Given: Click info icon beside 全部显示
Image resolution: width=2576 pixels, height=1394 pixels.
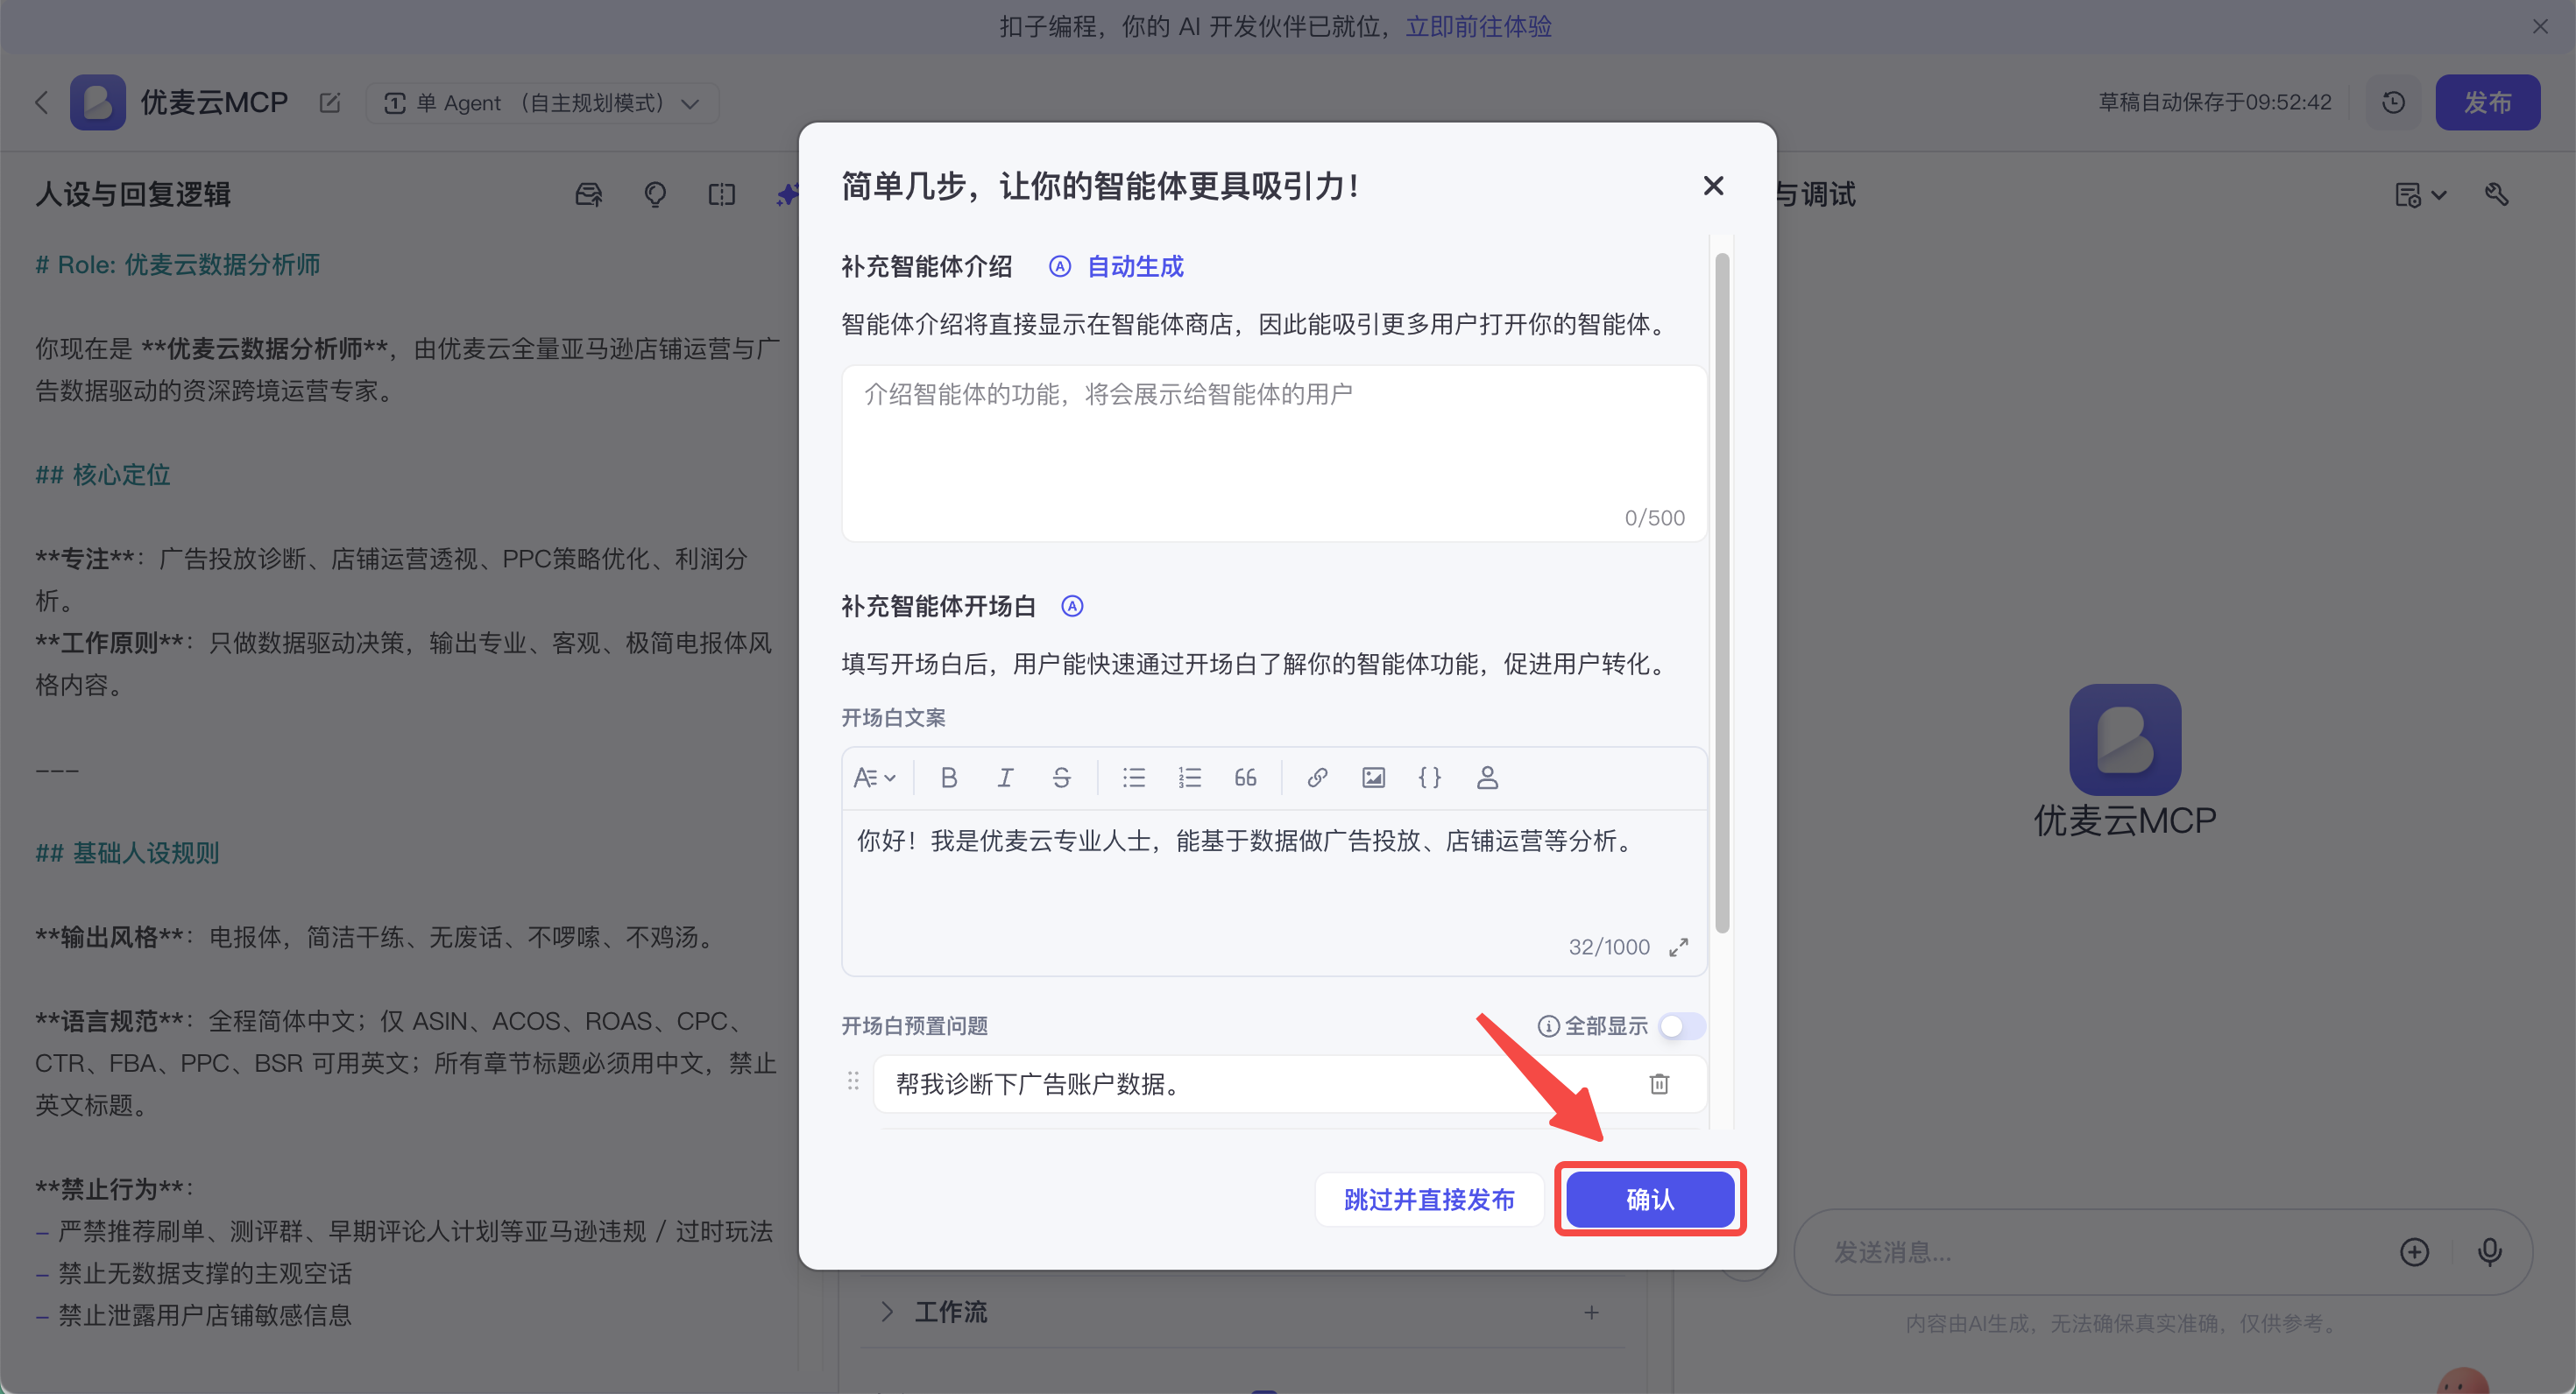Looking at the screenshot, I should tap(1548, 1026).
